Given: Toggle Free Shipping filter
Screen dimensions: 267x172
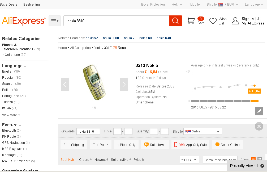Looking at the screenshot, I should click(74, 145).
